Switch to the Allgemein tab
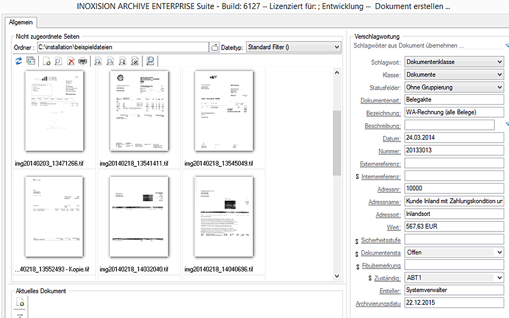This screenshot has height=318, width=509. tap(21, 22)
